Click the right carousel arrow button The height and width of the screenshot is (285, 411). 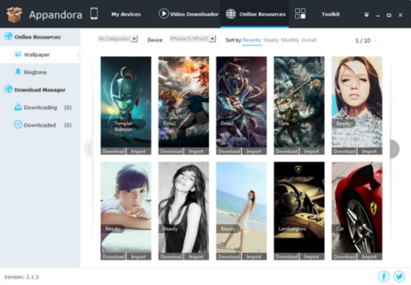pyautogui.click(x=394, y=149)
